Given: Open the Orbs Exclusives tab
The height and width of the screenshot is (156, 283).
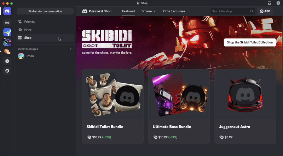Looking at the screenshot, I should coord(174,11).
